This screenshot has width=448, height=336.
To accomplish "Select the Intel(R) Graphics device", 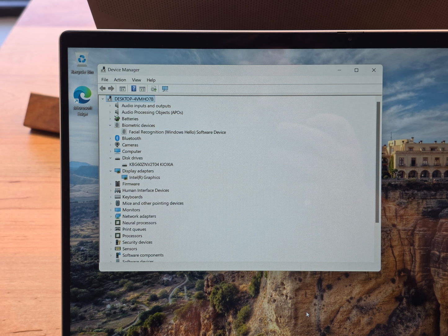I will (x=144, y=178).
